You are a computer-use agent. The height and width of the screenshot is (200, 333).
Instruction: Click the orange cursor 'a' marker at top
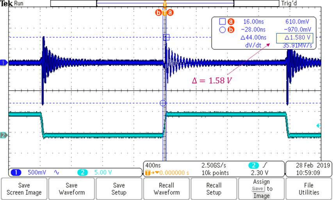[x=171, y=12]
